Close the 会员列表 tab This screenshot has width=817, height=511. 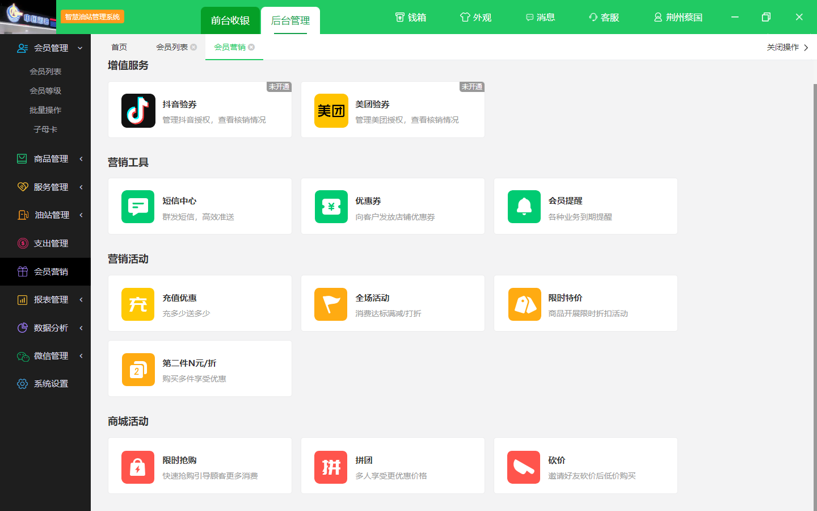pyautogui.click(x=193, y=47)
